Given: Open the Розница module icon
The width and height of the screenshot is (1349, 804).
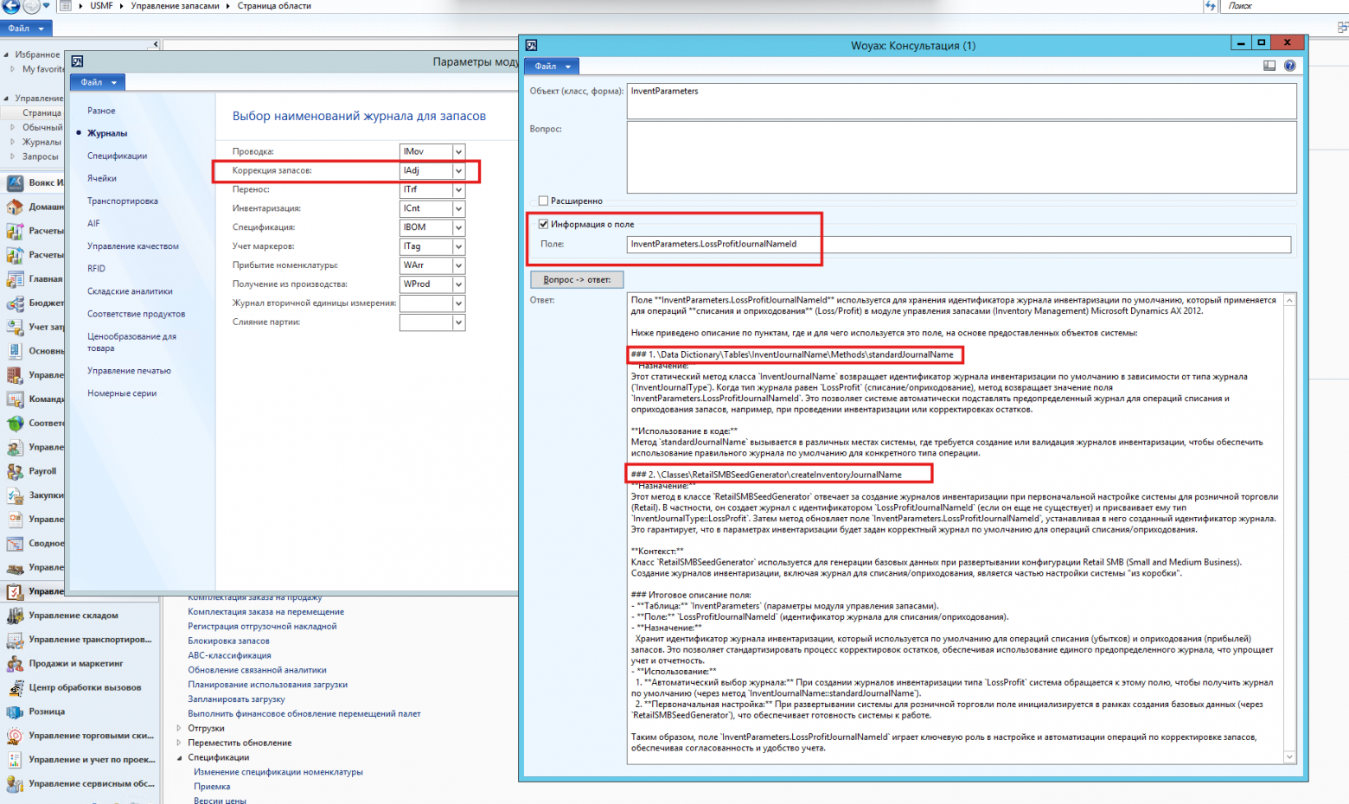Looking at the screenshot, I should click(x=15, y=712).
